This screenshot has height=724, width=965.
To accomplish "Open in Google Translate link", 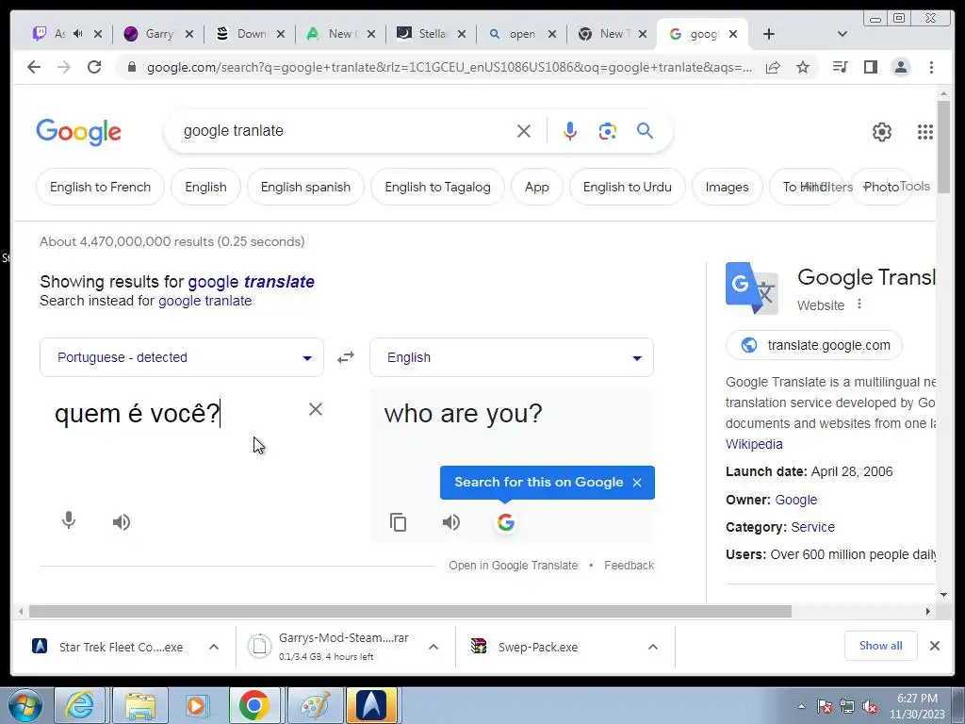I will click(514, 566).
